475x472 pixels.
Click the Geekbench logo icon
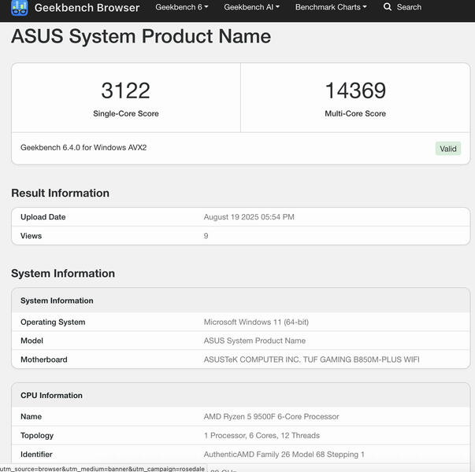tap(20, 8)
